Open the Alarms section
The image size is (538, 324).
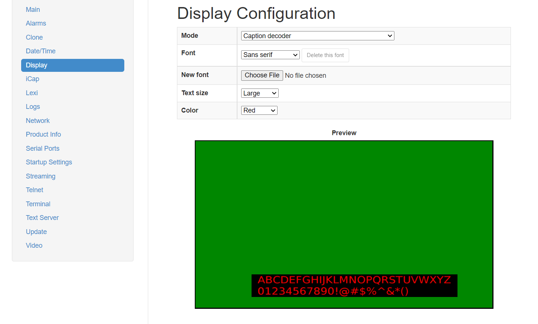[36, 23]
